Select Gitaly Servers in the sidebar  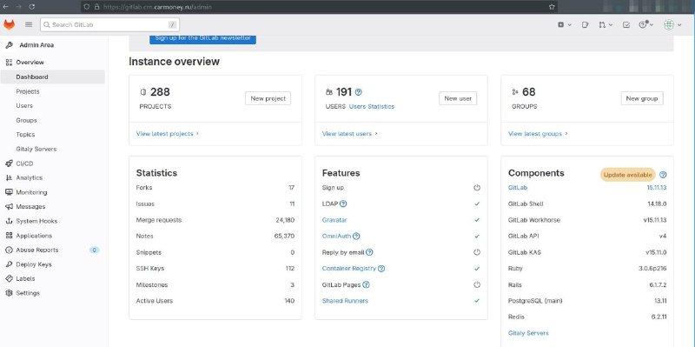pyautogui.click(x=36, y=149)
